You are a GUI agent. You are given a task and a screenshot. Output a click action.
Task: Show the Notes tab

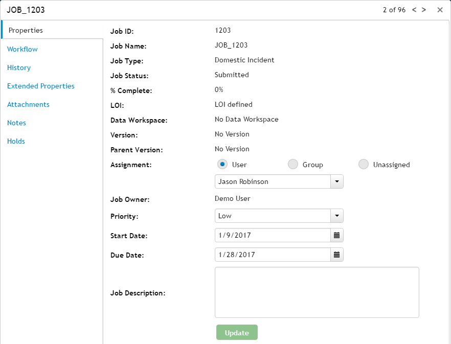click(16, 123)
